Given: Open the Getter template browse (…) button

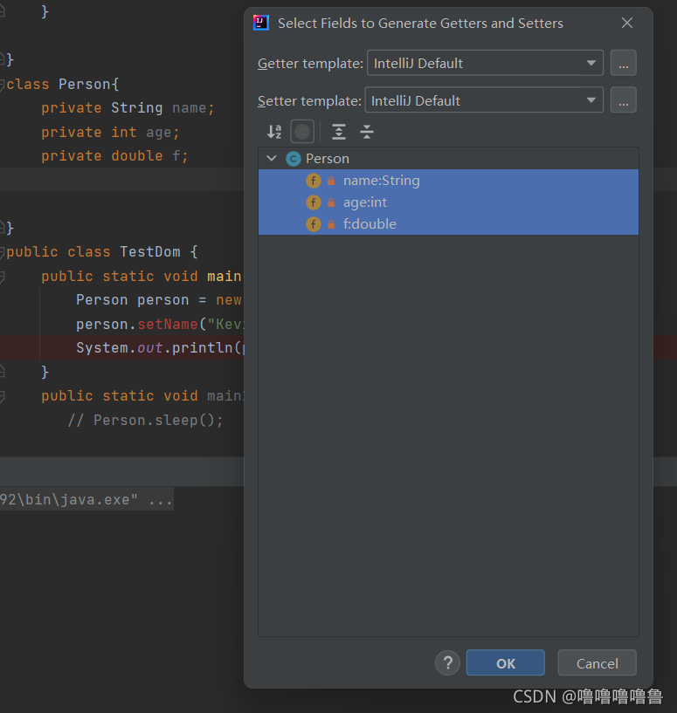Looking at the screenshot, I should 624,63.
